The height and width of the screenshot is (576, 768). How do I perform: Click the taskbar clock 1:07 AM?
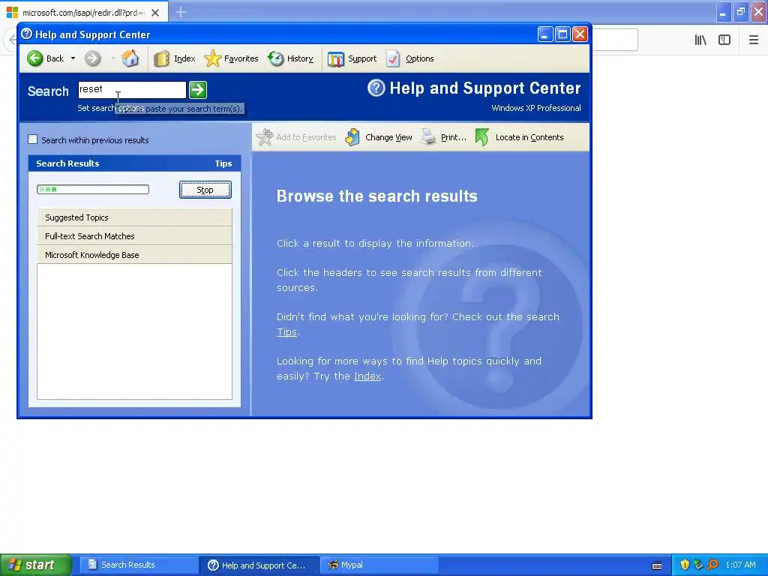point(740,565)
